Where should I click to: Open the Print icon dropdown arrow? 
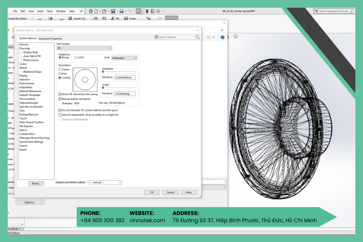(x=125, y=11)
